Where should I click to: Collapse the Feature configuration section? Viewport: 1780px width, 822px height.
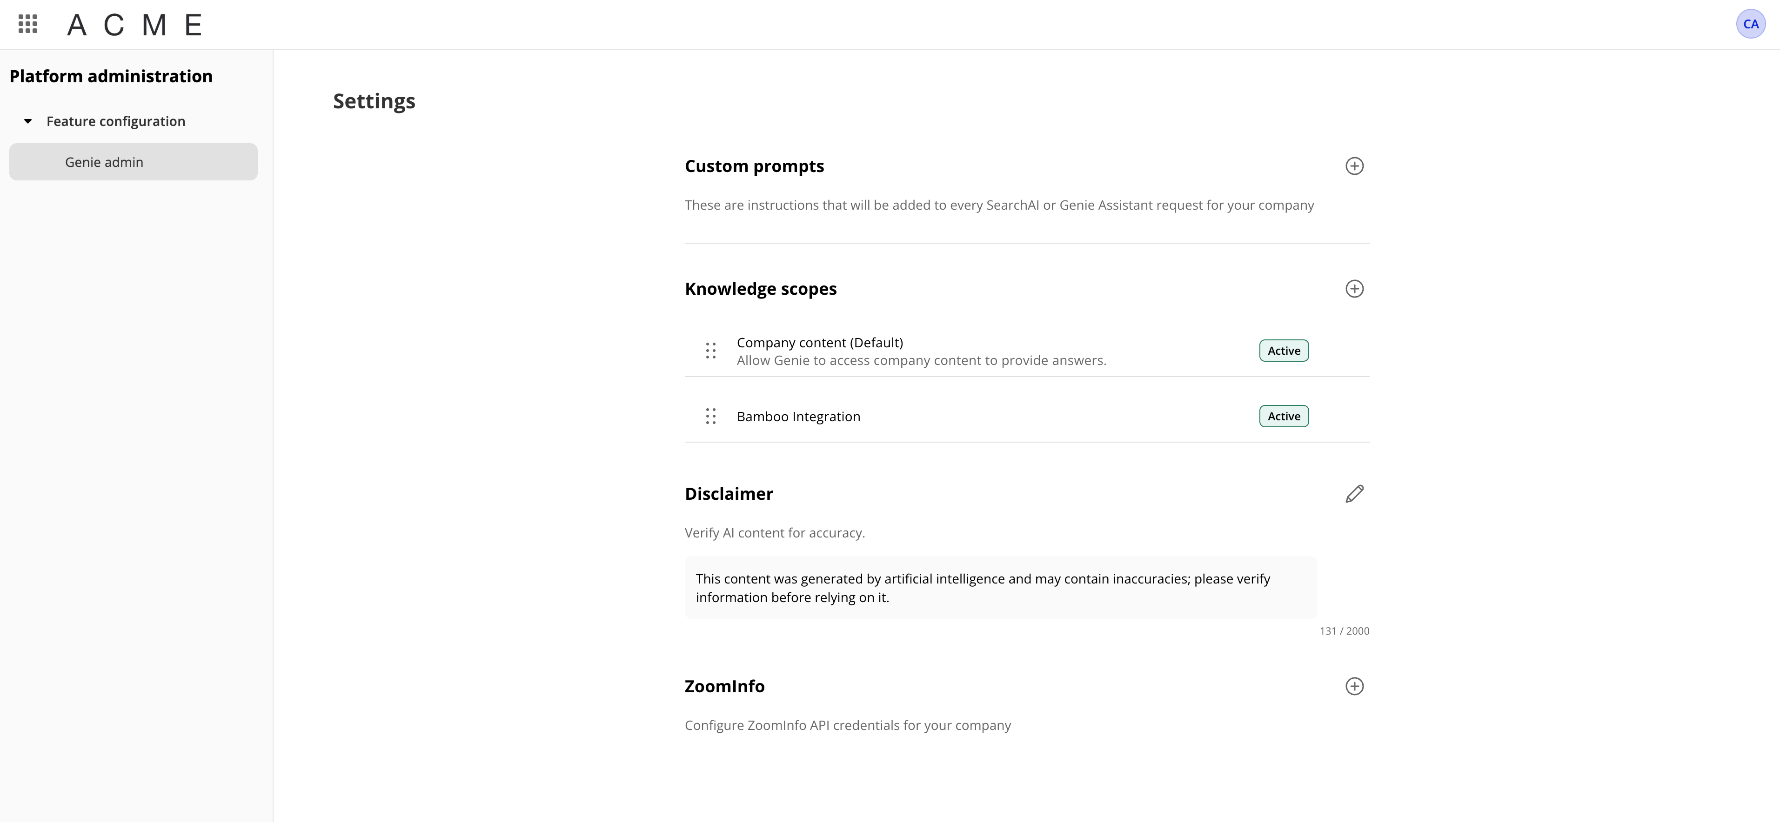(27, 121)
